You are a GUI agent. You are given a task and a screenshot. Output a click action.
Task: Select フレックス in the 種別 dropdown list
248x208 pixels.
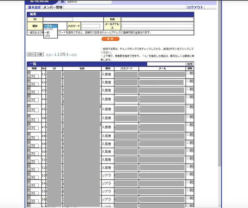click(50, 29)
